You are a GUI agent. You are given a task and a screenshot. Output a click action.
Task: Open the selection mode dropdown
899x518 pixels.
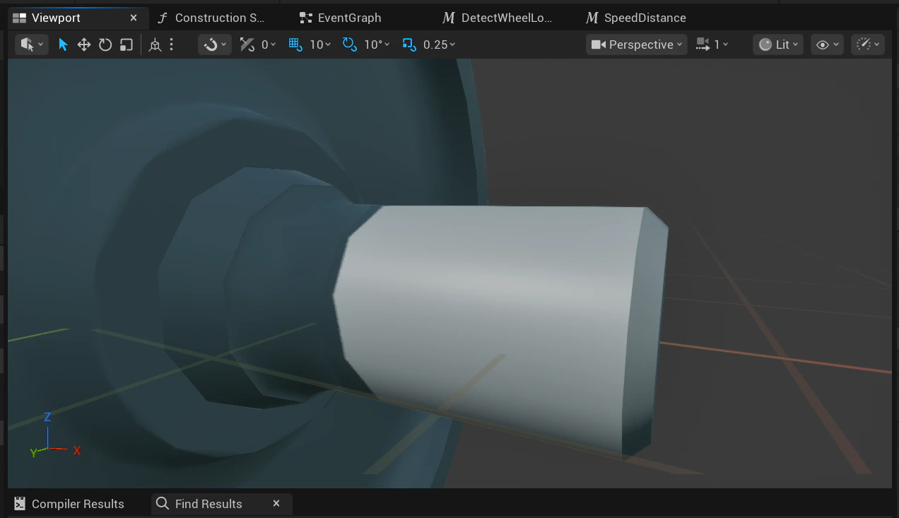(x=32, y=45)
